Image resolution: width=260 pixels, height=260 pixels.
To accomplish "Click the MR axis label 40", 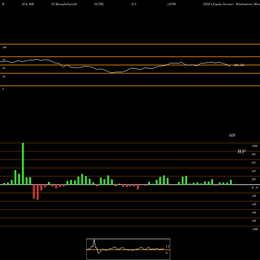I will (254, 171).
